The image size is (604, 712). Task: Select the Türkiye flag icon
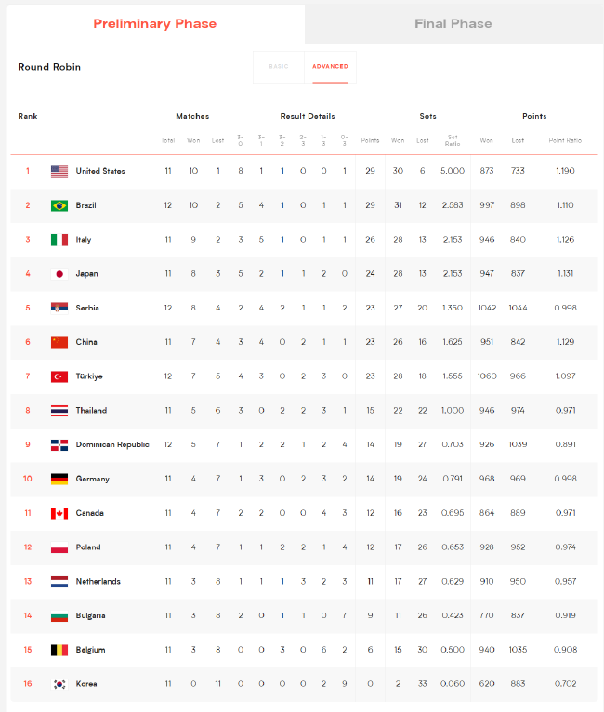click(x=59, y=376)
